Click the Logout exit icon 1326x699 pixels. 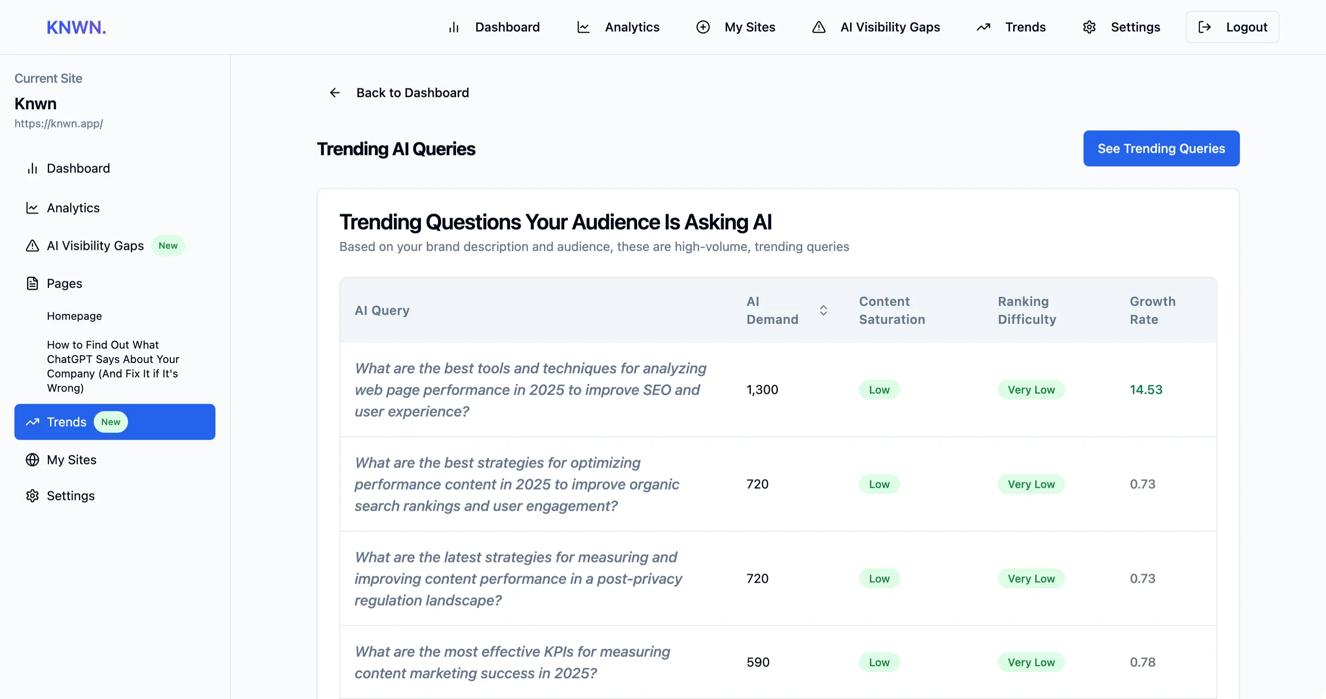pyautogui.click(x=1204, y=27)
